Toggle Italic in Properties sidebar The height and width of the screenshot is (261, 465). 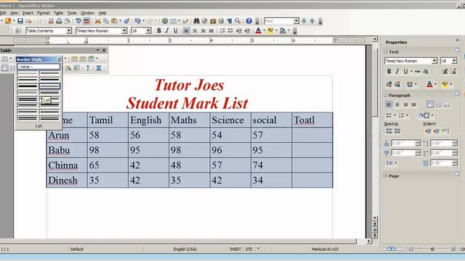pyautogui.click(x=397, y=71)
